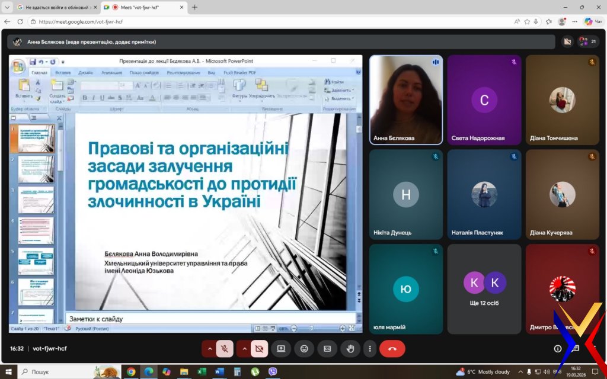Click the "Ще 12 осіб" participants tile
Viewport: 607px width, 379px height.
tap(484, 289)
